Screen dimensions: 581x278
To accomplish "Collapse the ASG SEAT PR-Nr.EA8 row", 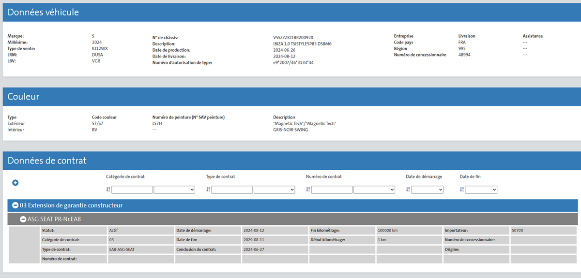I will (23, 219).
